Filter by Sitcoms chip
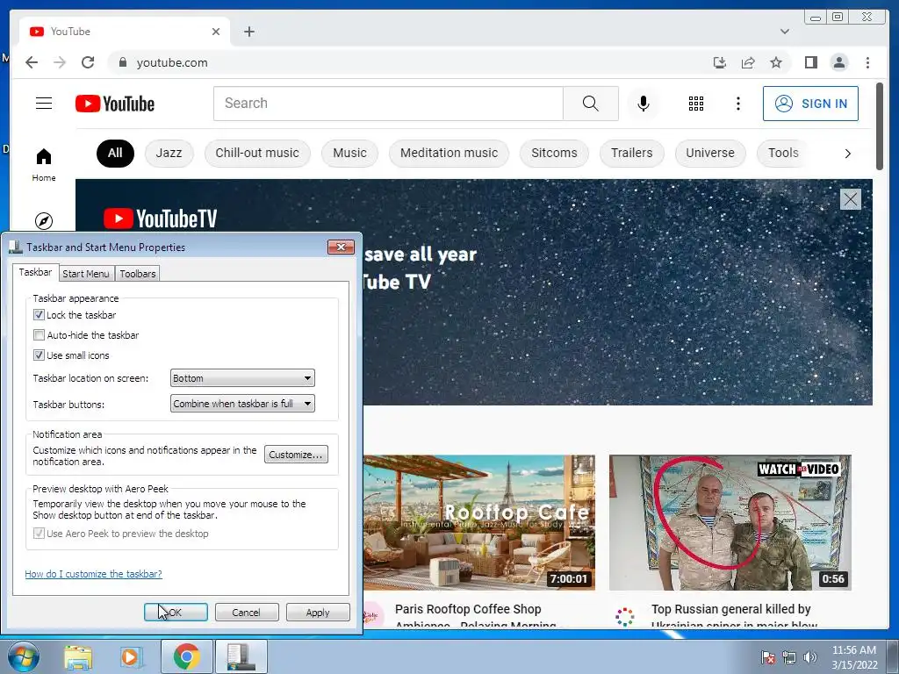This screenshot has width=899, height=674. 554,153
